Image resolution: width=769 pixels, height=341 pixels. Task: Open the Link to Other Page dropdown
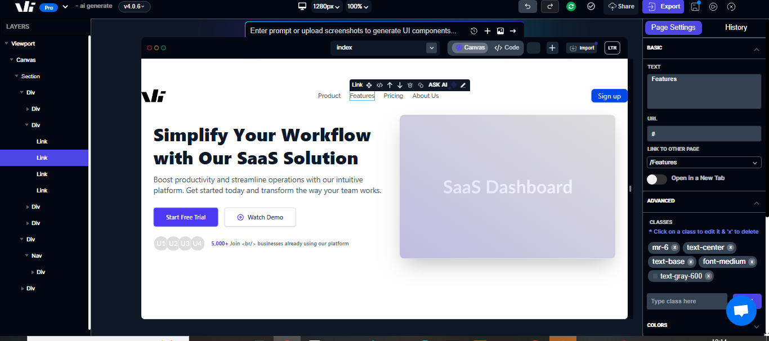[704, 162]
